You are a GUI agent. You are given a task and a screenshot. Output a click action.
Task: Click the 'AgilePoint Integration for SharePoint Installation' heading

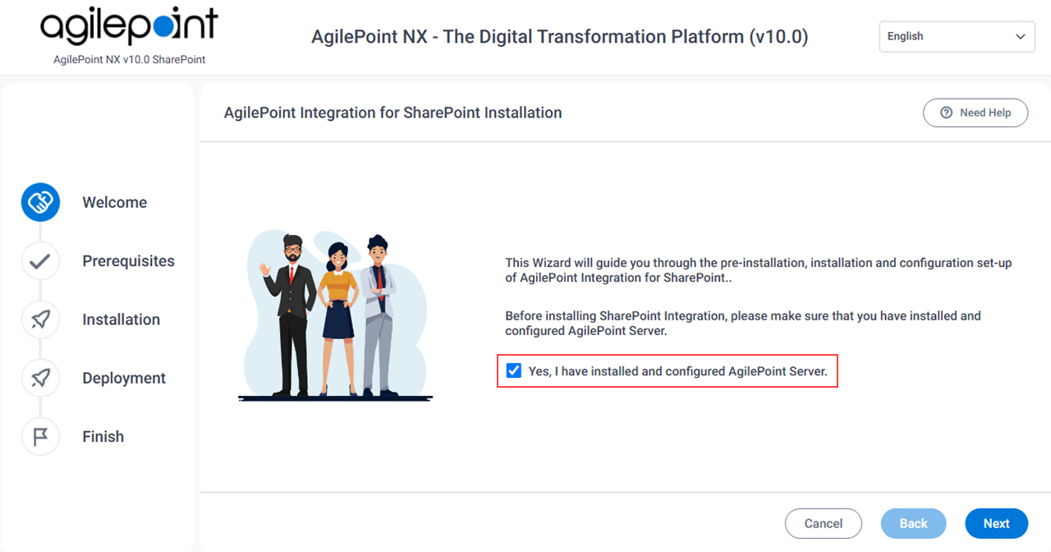[x=393, y=113]
